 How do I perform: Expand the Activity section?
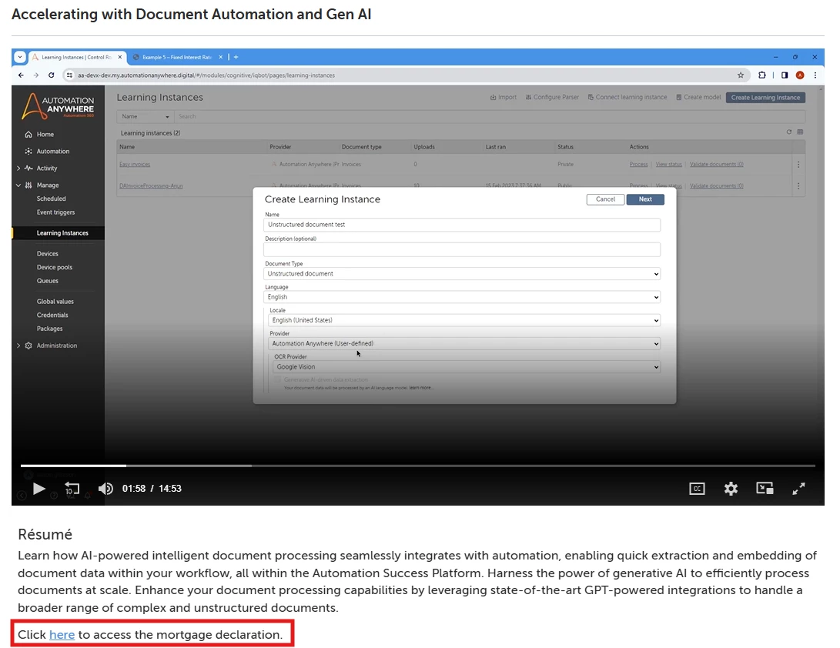click(x=18, y=169)
